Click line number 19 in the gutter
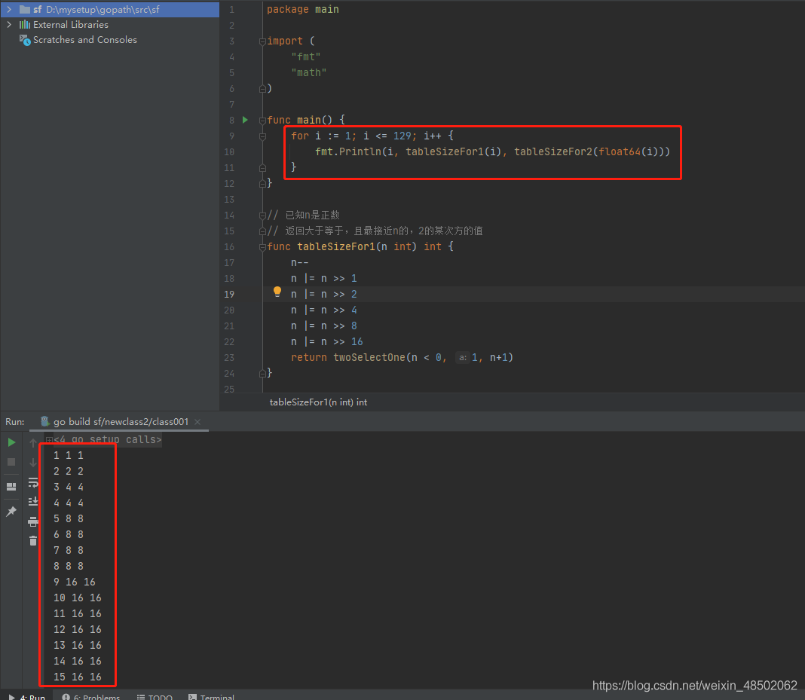The height and width of the screenshot is (700, 805). point(229,294)
